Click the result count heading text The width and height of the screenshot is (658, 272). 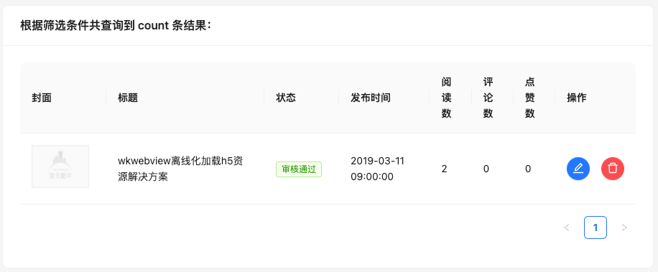(x=116, y=26)
